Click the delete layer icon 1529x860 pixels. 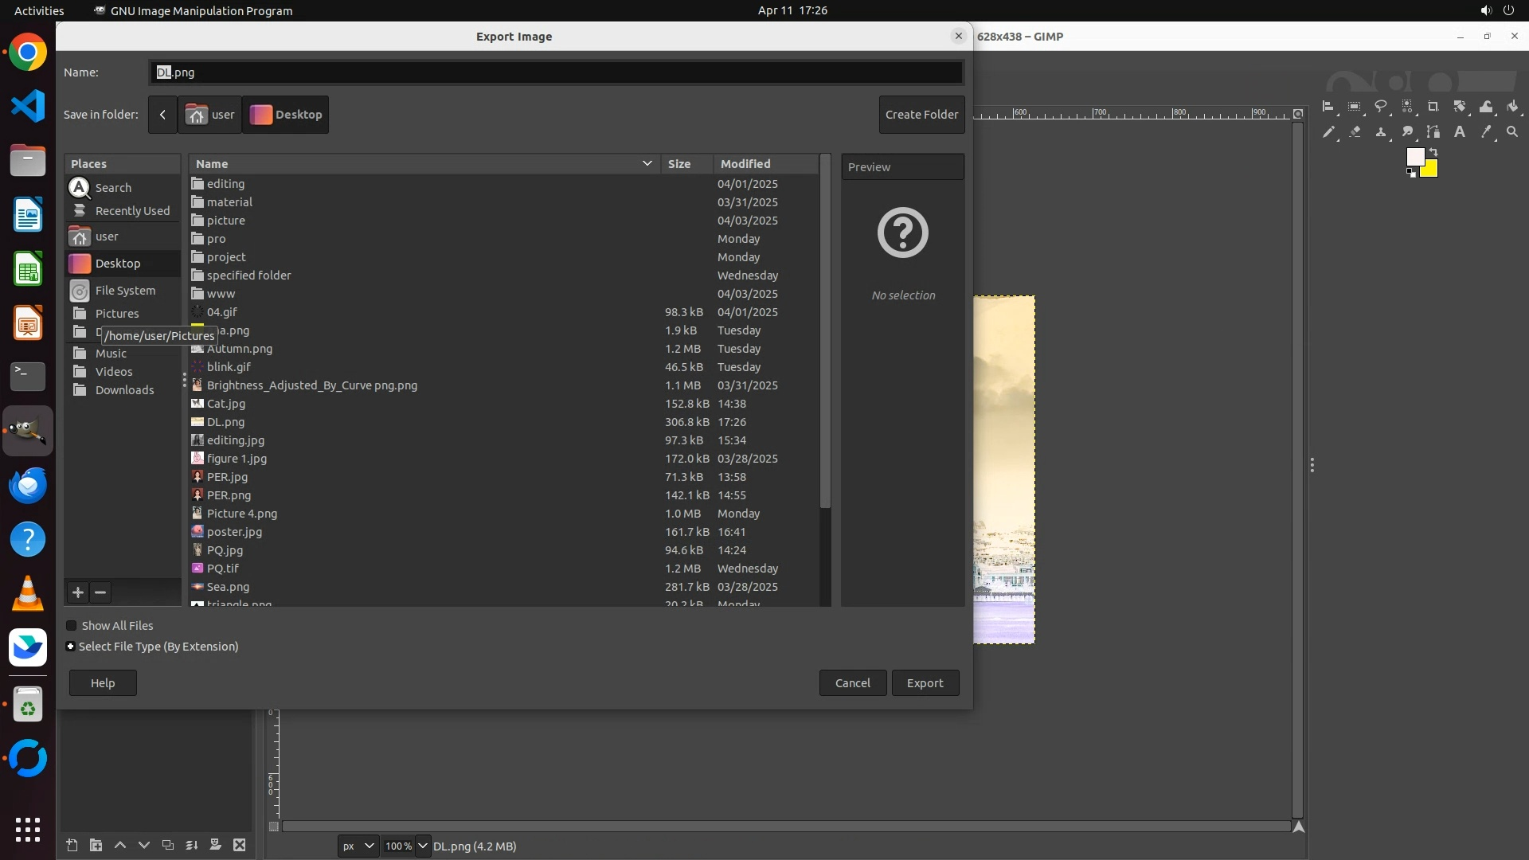click(240, 845)
